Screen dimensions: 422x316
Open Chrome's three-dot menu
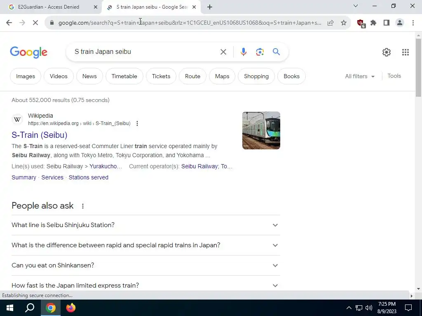tap(413, 23)
